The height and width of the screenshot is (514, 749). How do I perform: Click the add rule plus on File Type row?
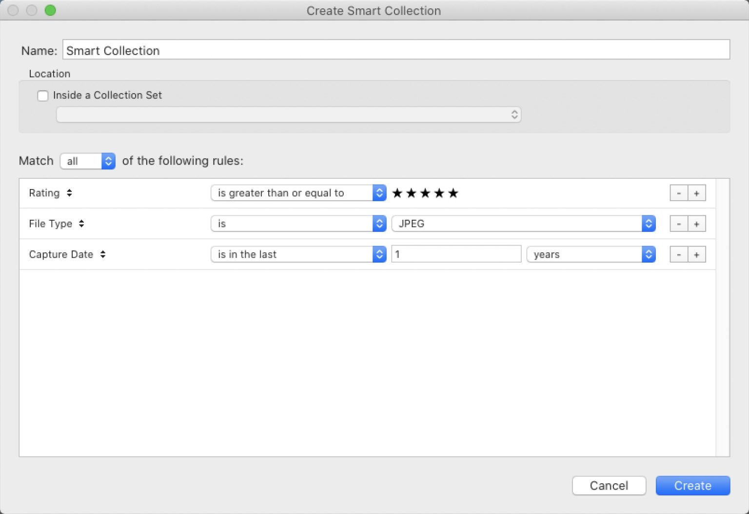697,224
